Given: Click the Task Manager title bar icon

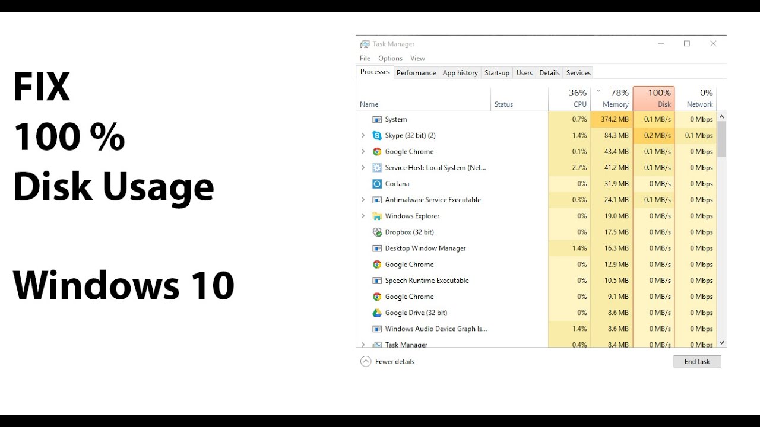Looking at the screenshot, I should 365,44.
